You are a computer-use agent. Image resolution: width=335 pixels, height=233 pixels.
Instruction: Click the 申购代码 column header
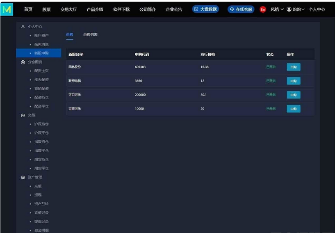point(142,54)
